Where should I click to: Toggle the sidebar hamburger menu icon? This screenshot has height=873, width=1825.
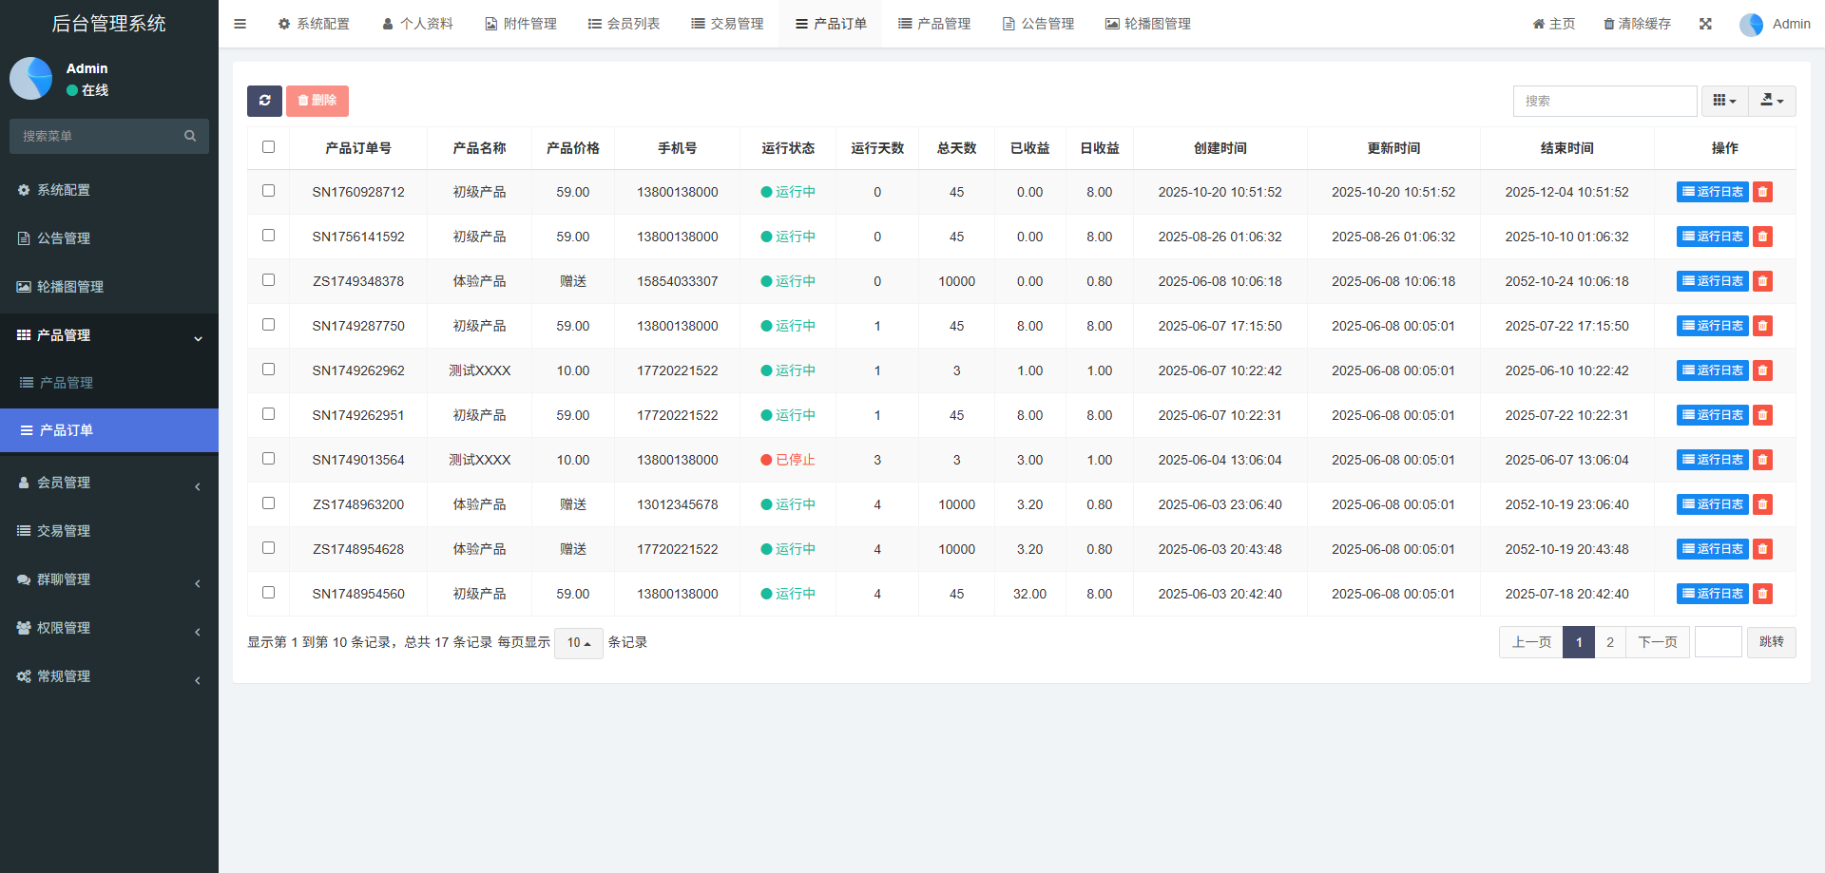pyautogui.click(x=240, y=24)
